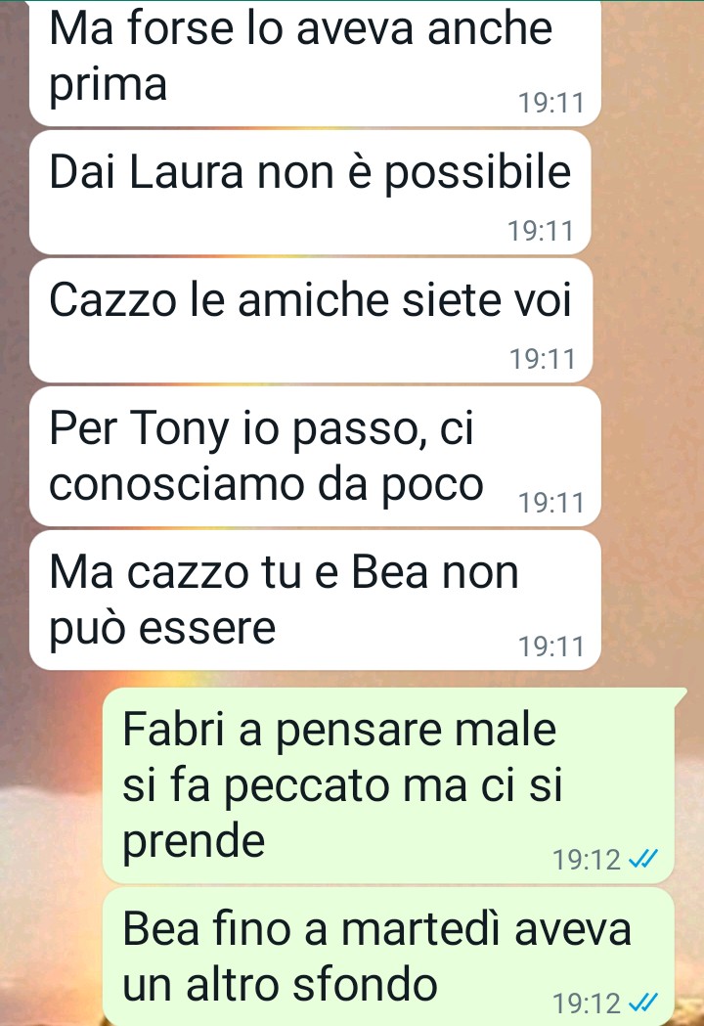Select the message 'Ma forse lo aveva anche prima'
This screenshot has width=704, height=1026.
point(315,63)
